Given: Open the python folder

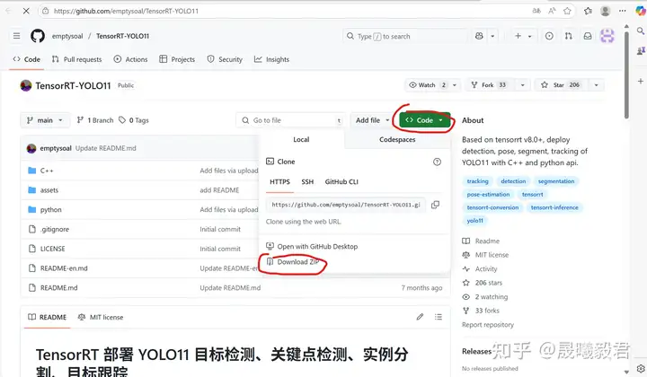Looking at the screenshot, I should [x=50, y=210].
